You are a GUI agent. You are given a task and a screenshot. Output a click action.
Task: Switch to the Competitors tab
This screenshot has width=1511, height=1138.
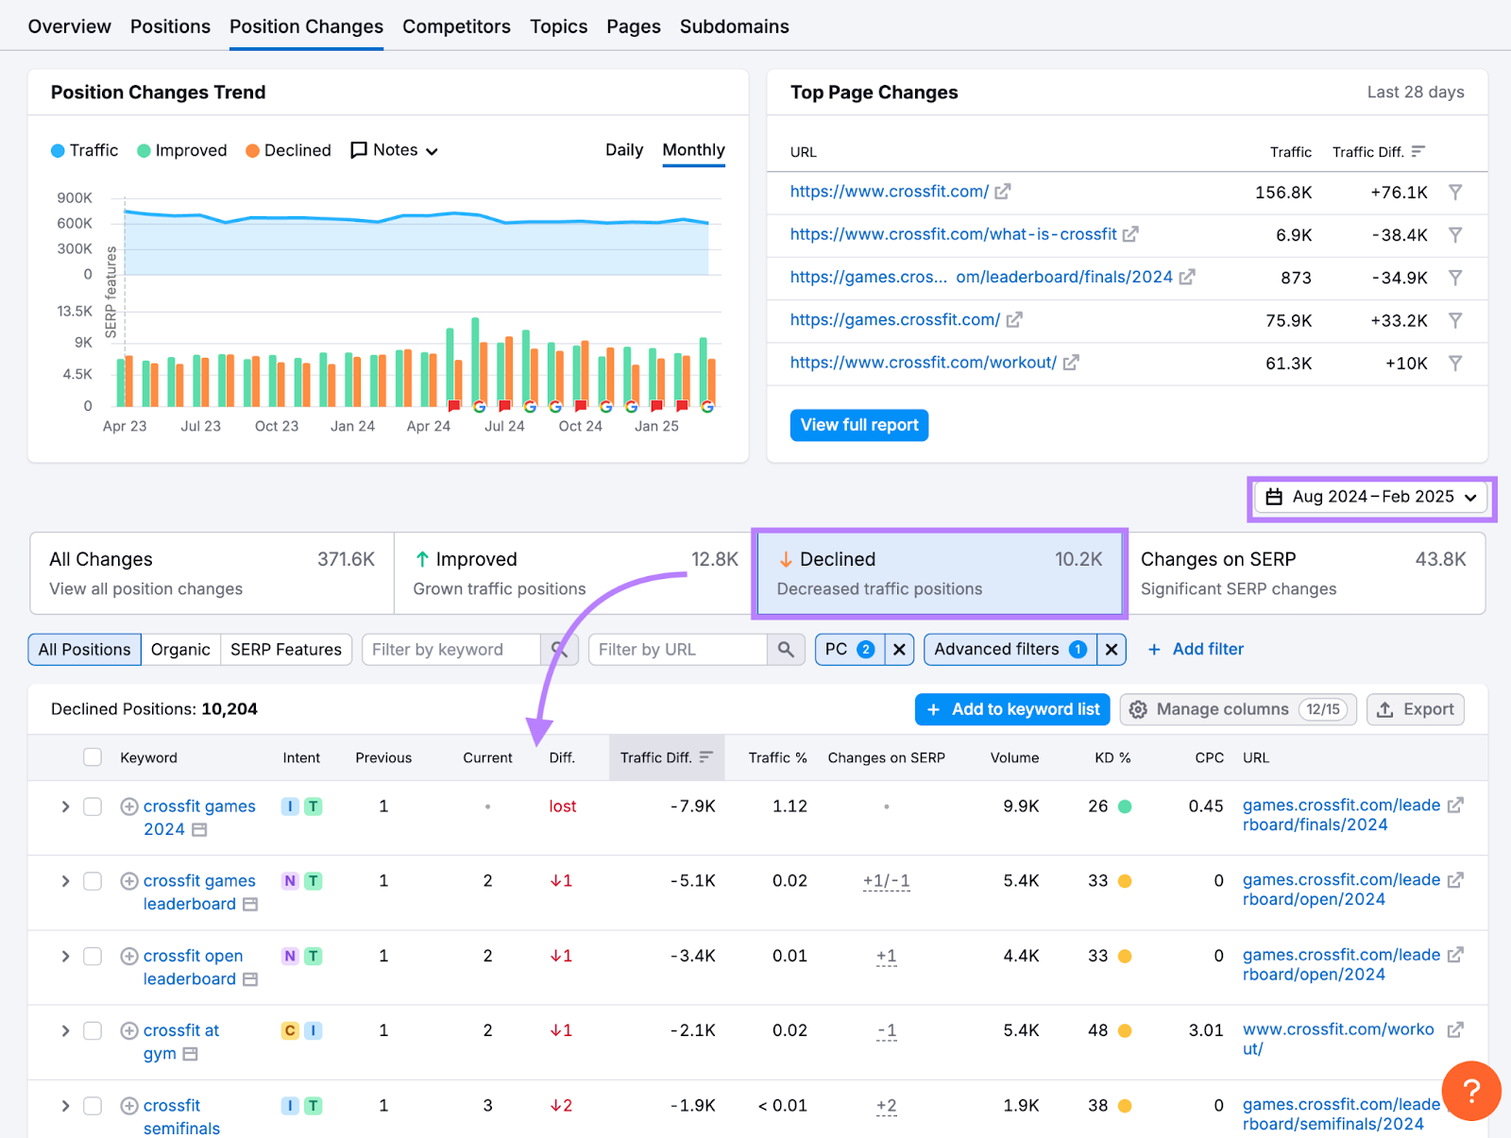(x=456, y=26)
